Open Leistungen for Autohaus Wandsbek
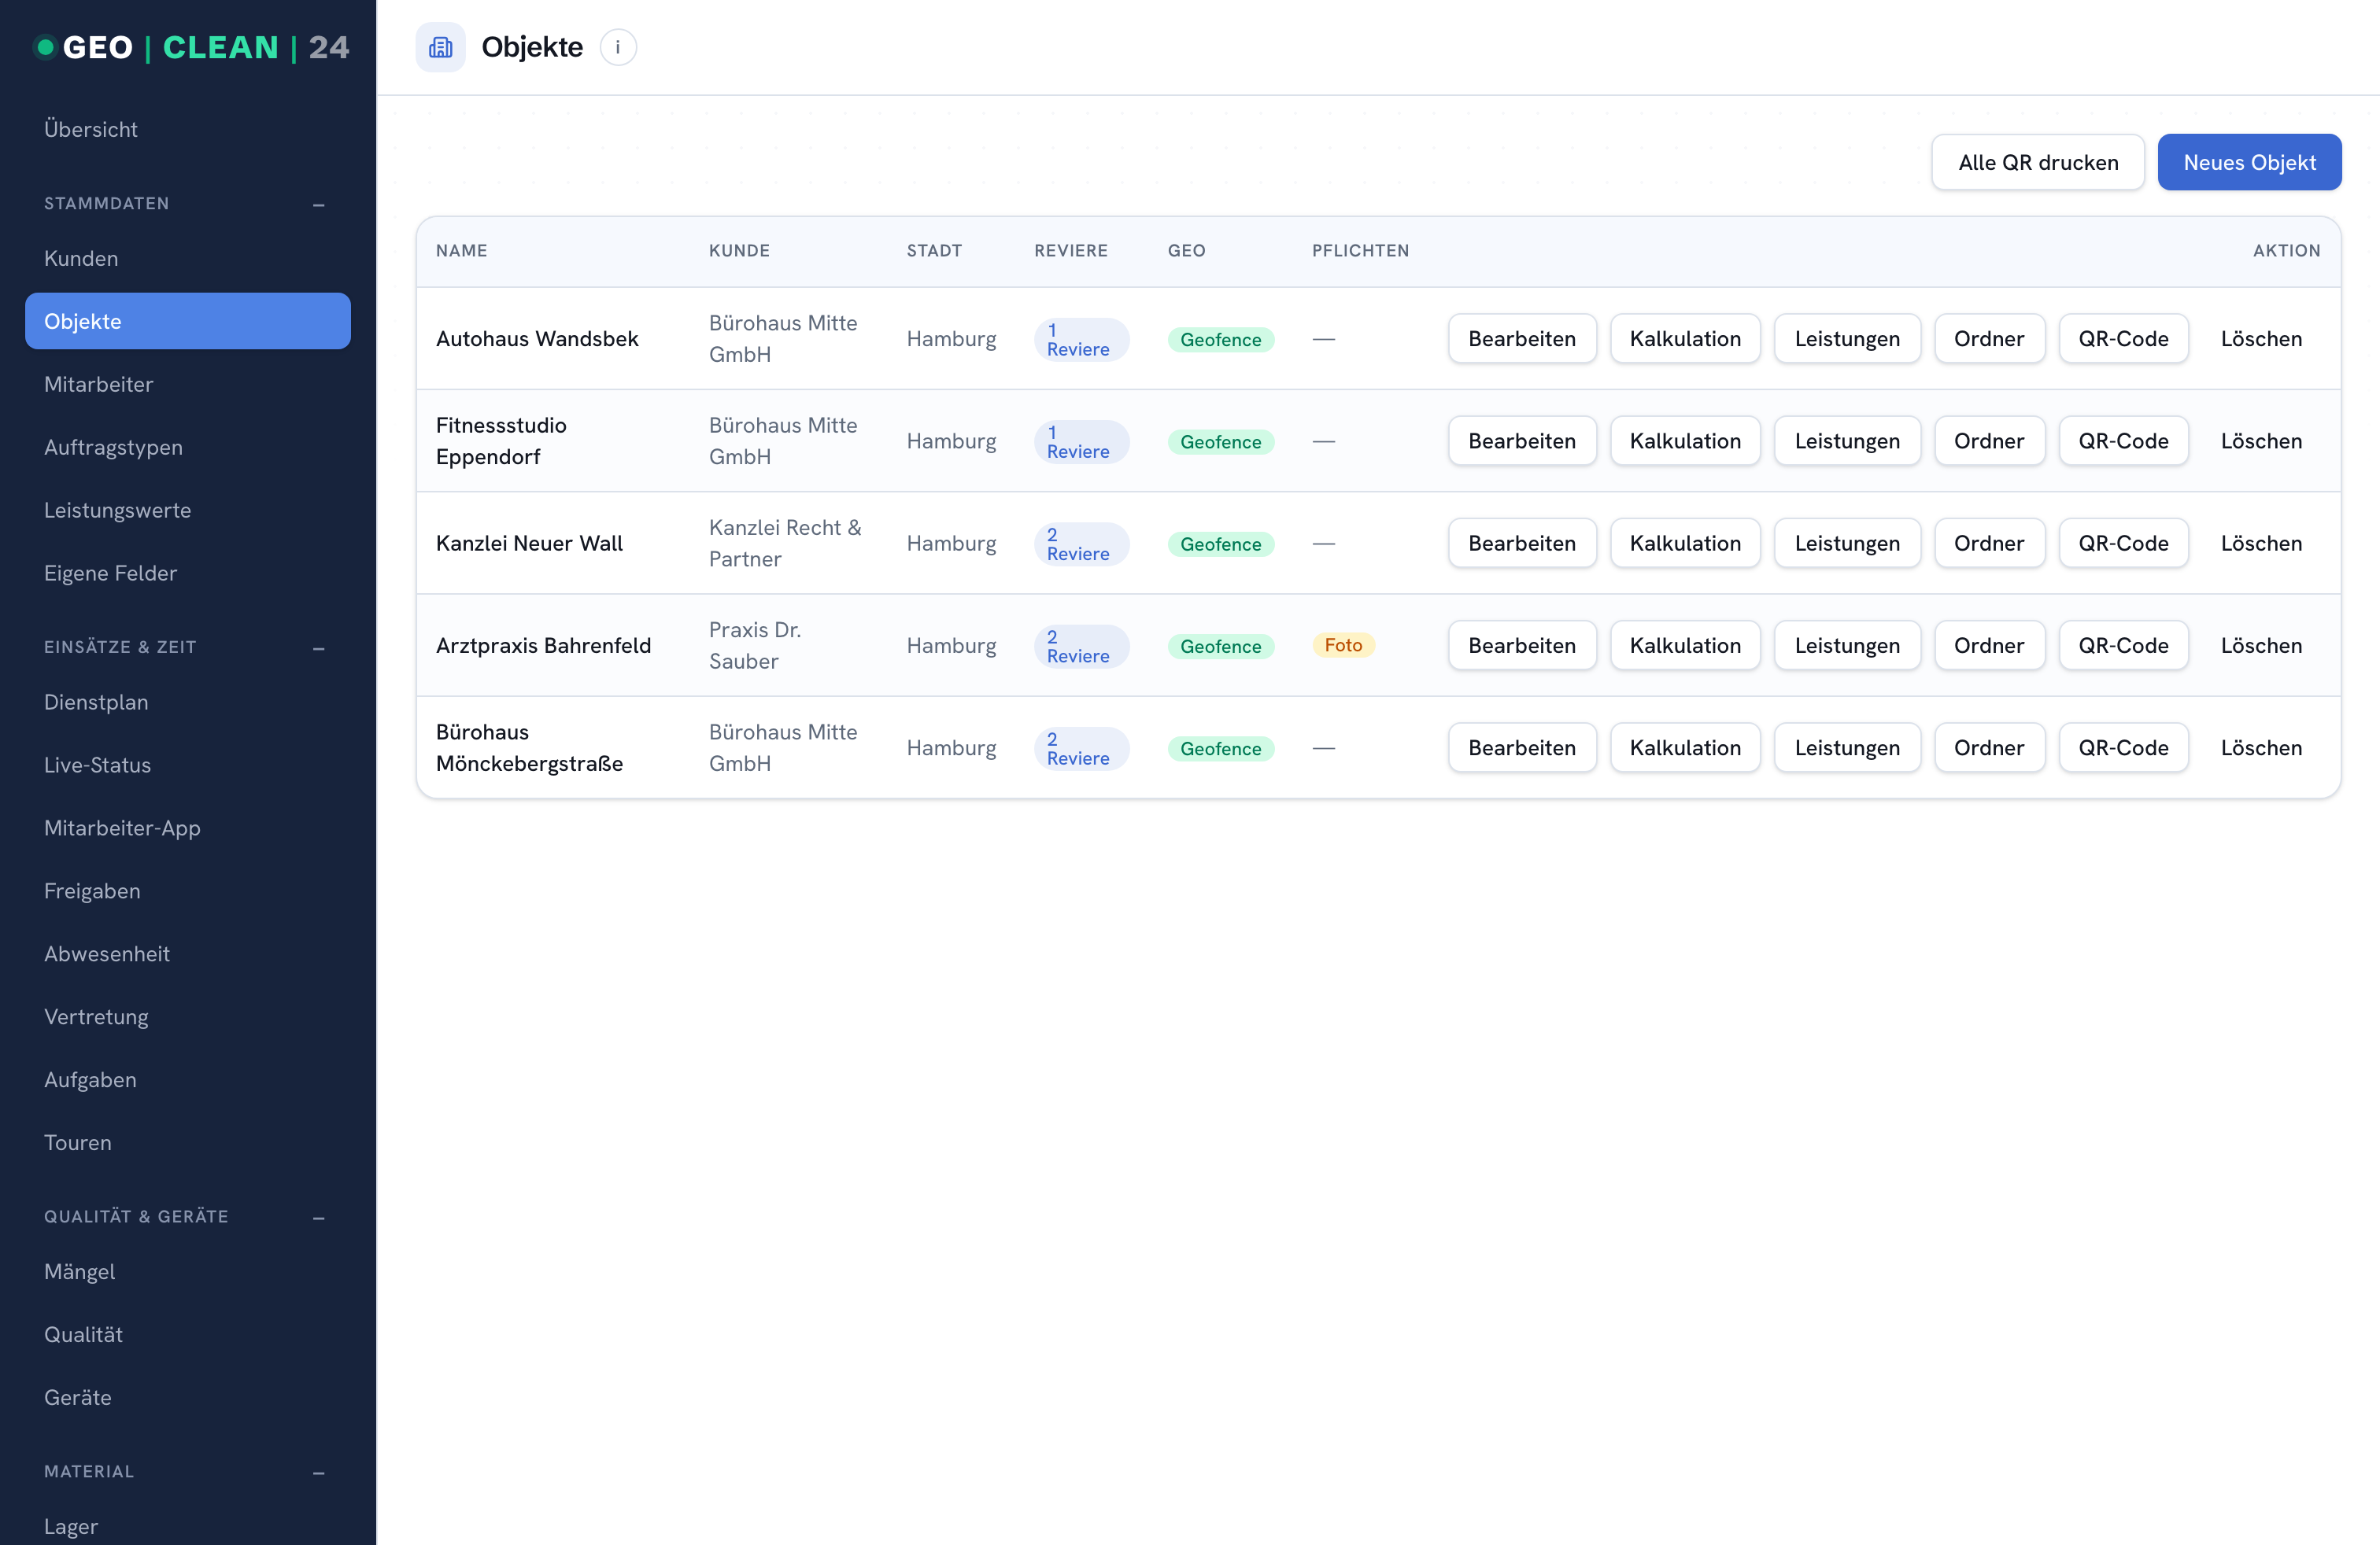The image size is (2380, 1545). point(1847,339)
